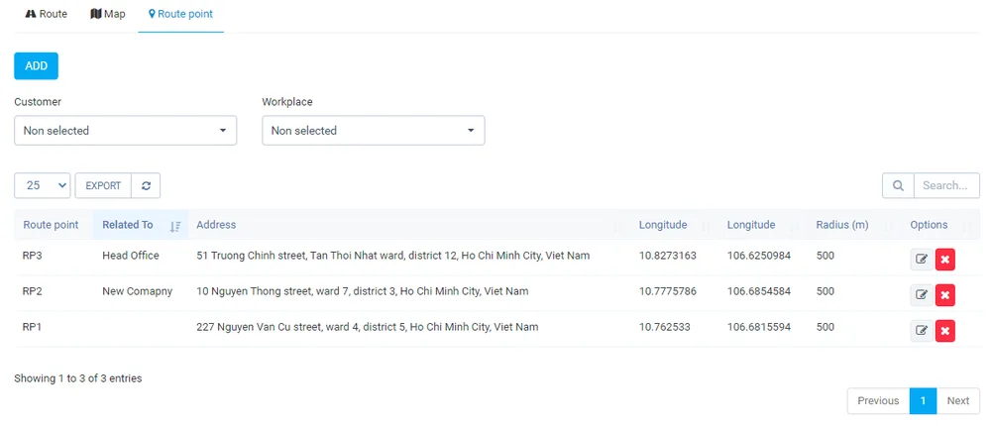Edit route point RP1 via pencil icon
The width and height of the screenshot is (991, 426).
[x=922, y=330]
